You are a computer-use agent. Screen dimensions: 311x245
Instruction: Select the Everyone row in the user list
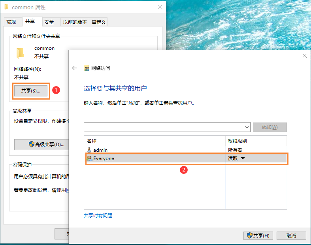pos(186,158)
